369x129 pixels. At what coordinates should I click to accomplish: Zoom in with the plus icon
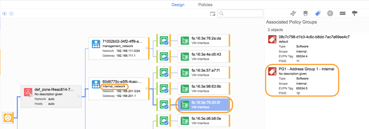point(4,14)
